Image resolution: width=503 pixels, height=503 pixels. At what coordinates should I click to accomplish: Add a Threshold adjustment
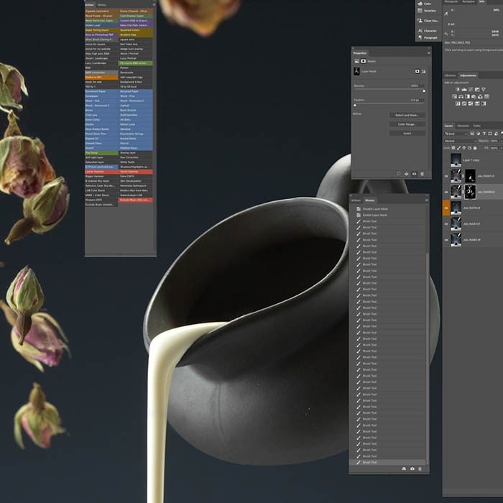click(471, 103)
